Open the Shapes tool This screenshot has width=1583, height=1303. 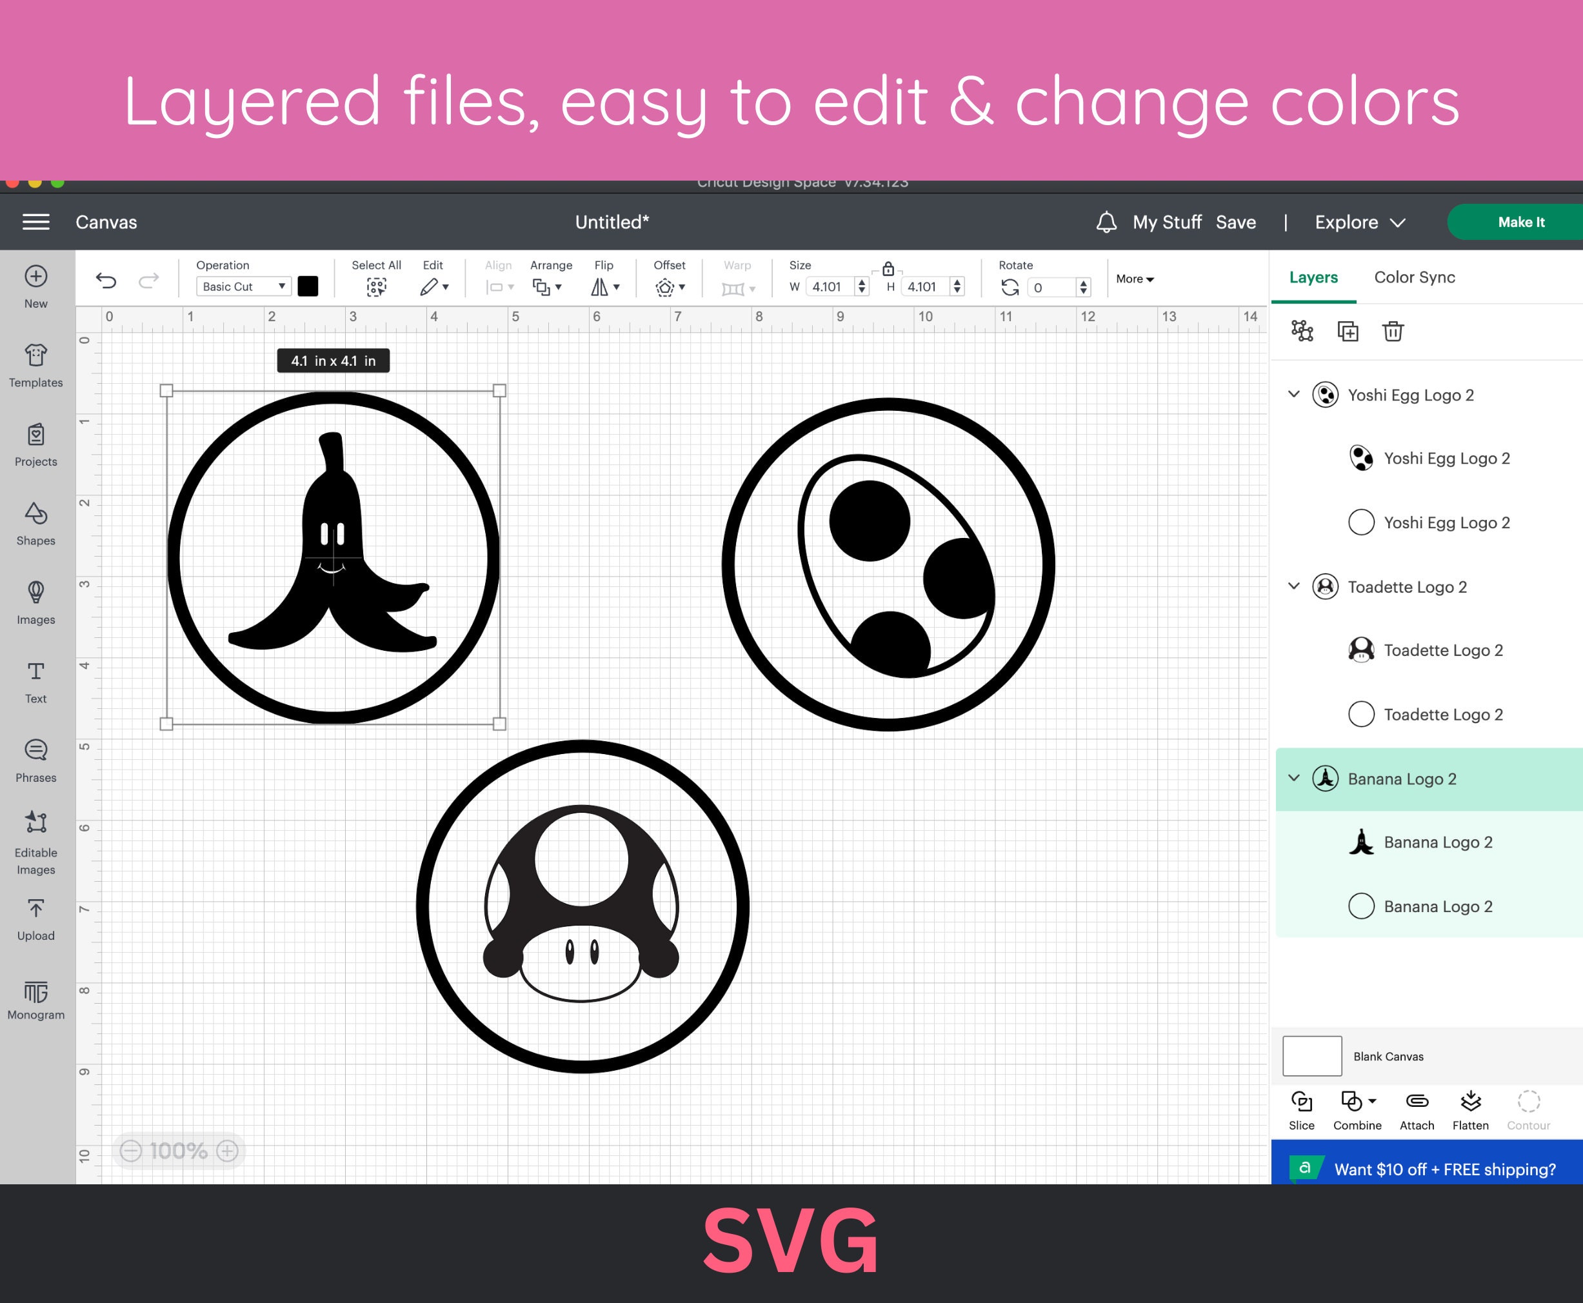coord(35,524)
